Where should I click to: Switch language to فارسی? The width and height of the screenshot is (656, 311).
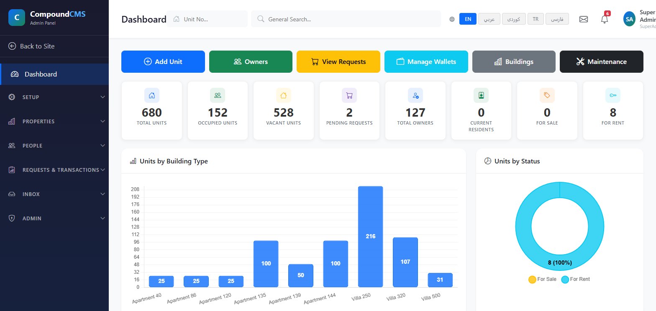click(557, 19)
